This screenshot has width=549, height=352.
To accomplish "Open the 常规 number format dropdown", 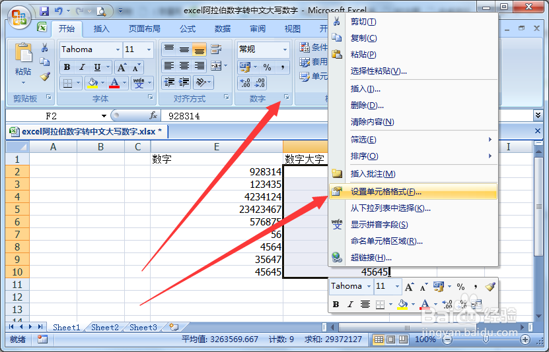I will click(285, 49).
